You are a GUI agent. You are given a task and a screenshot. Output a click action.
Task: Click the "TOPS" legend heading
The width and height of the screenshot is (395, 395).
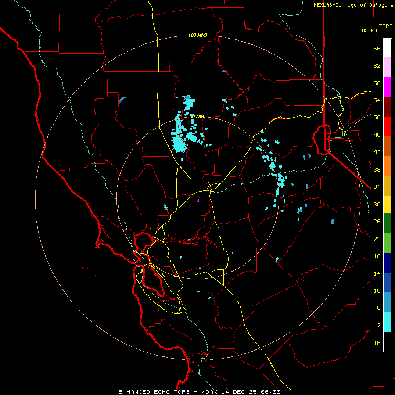click(x=386, y=26)
